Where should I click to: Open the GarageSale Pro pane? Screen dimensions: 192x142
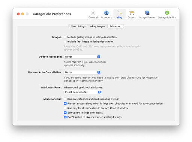point(167,15)
